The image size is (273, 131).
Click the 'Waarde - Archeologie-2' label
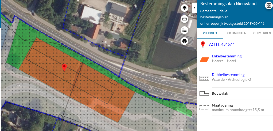(231, 79)
